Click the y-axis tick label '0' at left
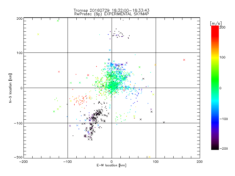 pyautogui.click(x=21, y=88)
